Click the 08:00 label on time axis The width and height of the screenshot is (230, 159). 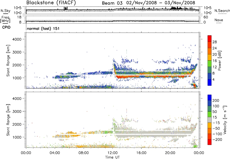pyautogui.click(x=84, y=153)
